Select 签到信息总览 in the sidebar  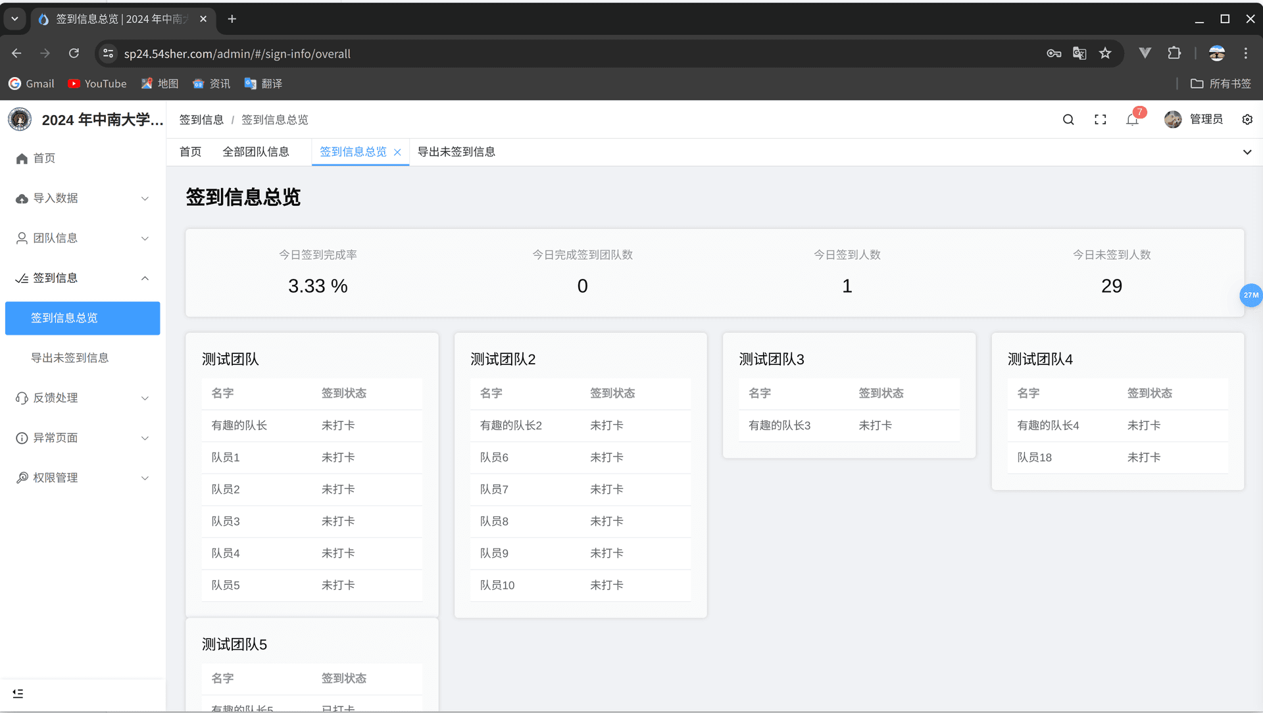coord(83,318)
